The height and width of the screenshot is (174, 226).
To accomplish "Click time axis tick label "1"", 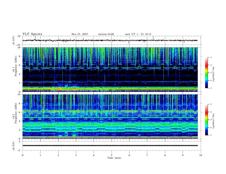I will tap(41, 155).
